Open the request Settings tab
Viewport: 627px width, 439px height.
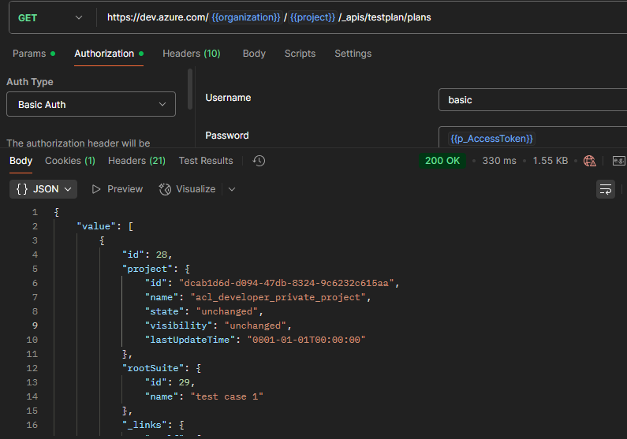(x=353, y=54)
